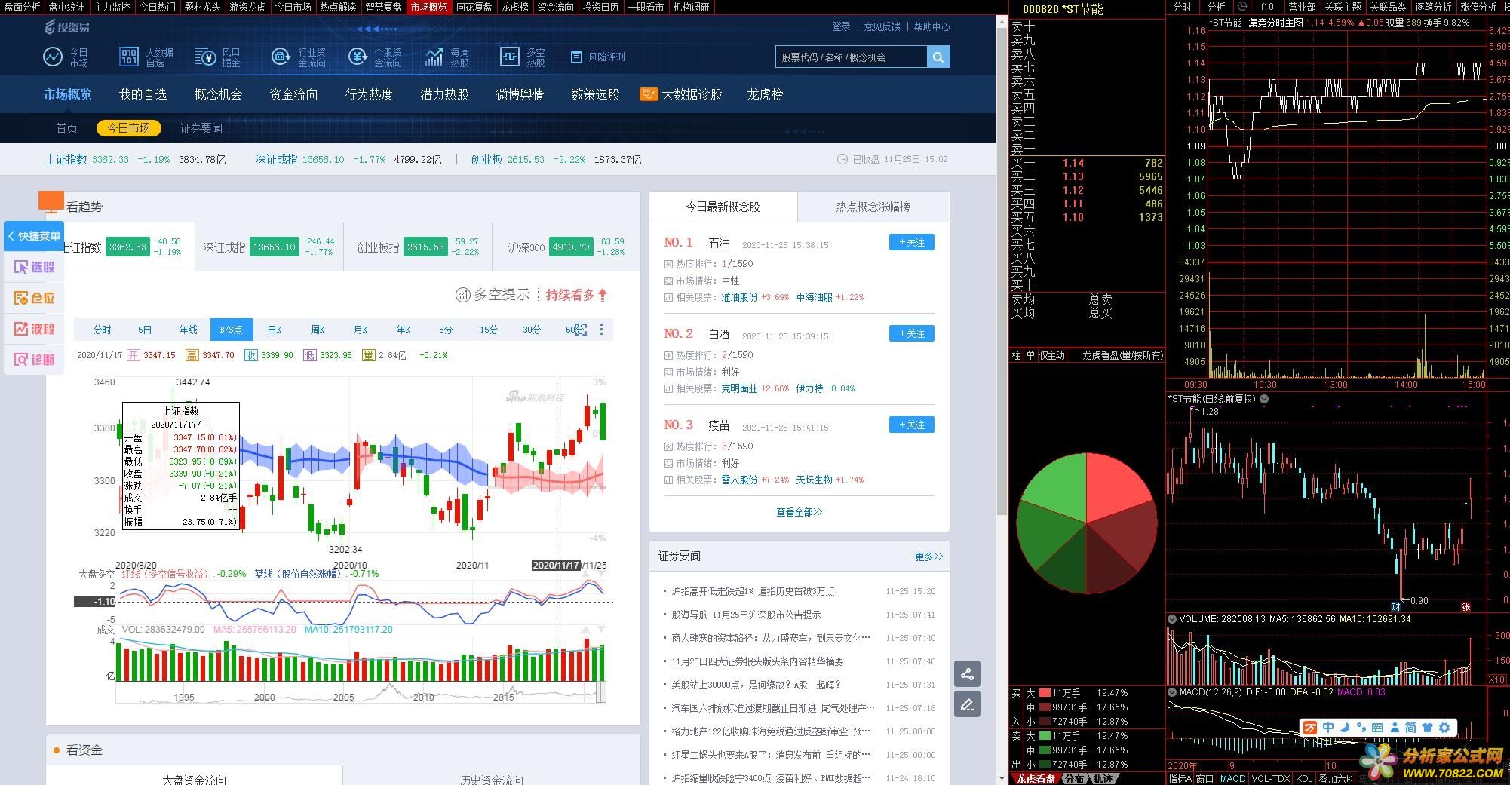This screenshot has height=785, width=1510.
Task: Open 意见反馈 link
Action: point(882,26)
